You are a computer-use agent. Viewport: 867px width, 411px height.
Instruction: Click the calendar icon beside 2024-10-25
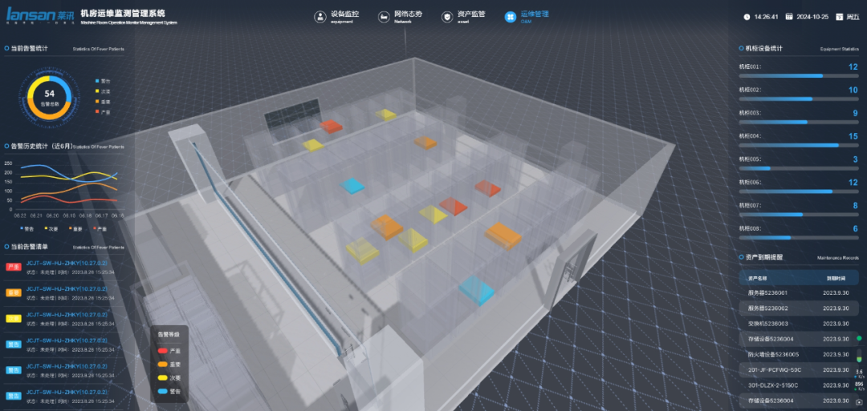point(789,16)
